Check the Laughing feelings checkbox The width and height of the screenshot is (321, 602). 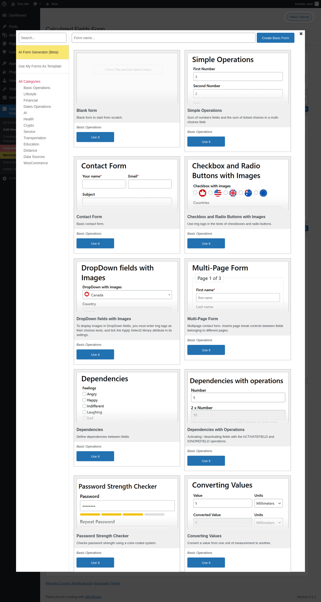point(84,412)
